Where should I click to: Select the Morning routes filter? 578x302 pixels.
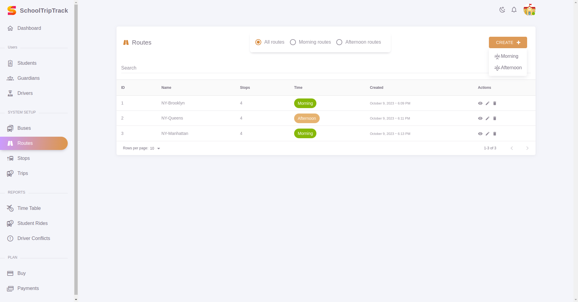293,42
